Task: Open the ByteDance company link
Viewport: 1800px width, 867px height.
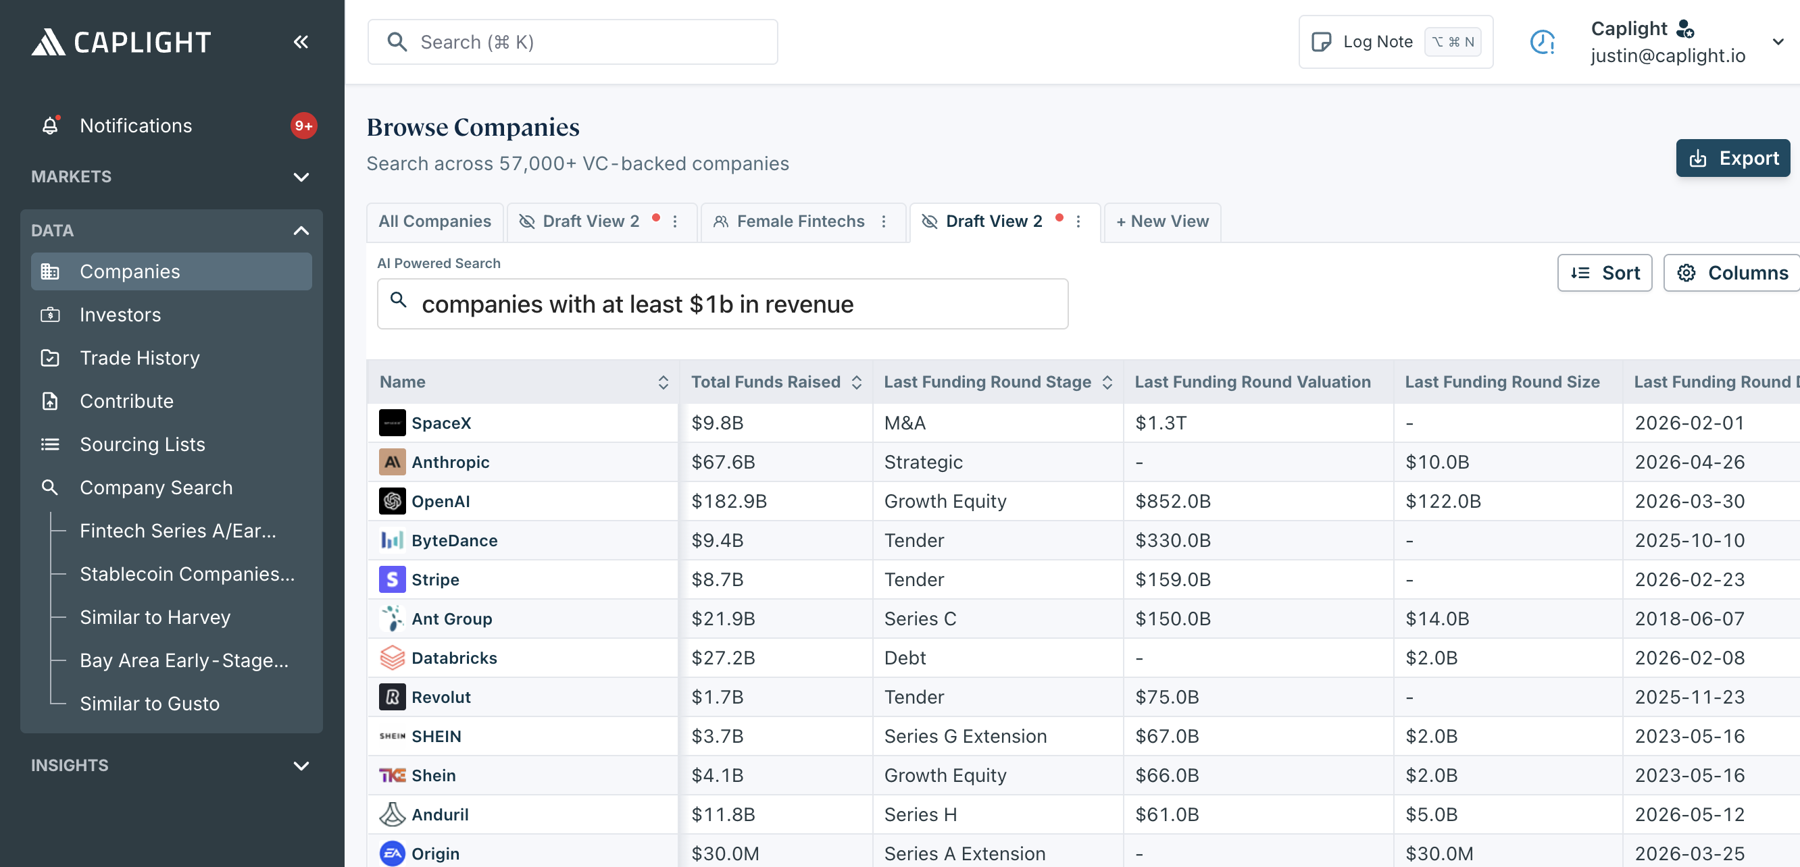Action: coord(454,540)
